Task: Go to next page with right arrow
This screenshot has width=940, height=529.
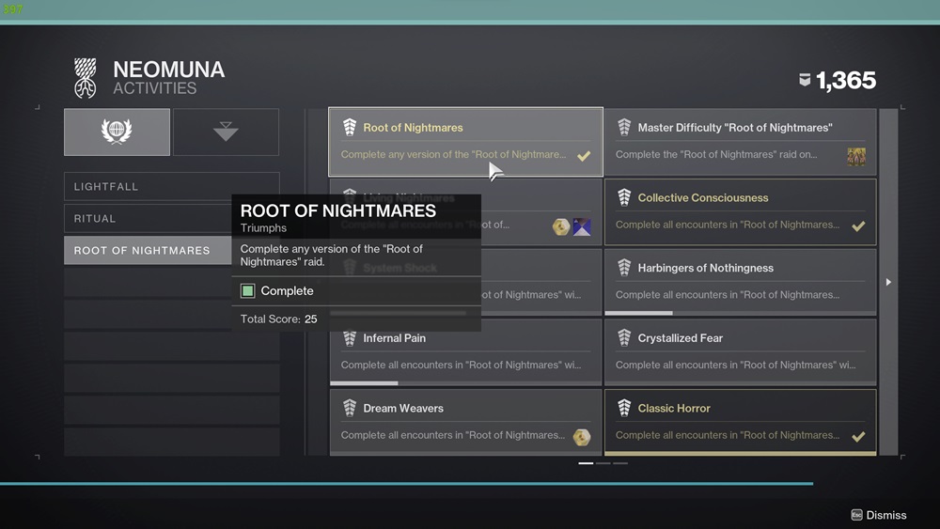Action: pos(888,282)
